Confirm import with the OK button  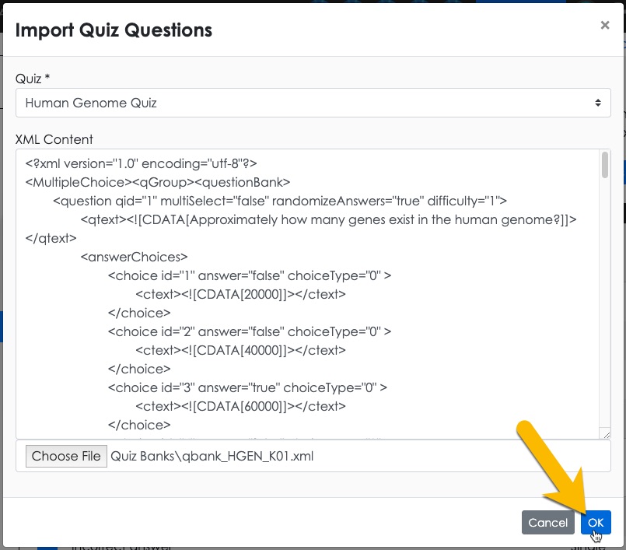(x=596, y=523)
